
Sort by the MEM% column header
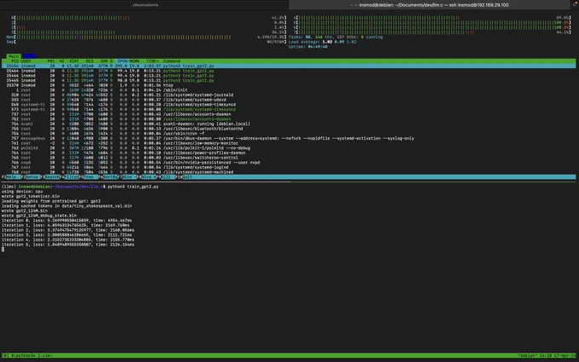coord(134,61)
